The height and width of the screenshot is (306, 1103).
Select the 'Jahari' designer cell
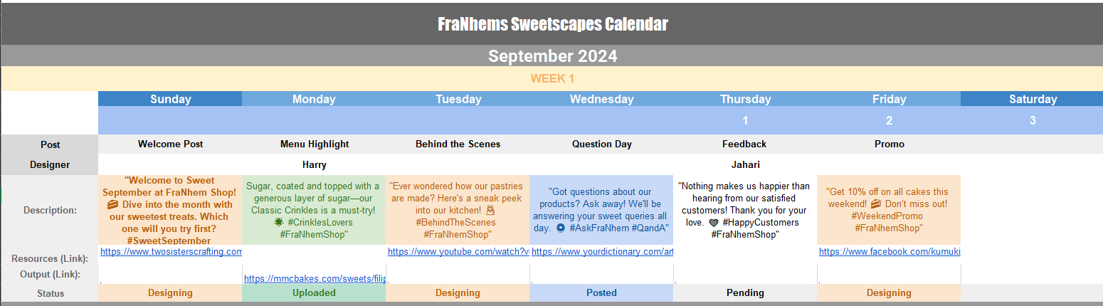pyautogui.click(x=745, y=165)
